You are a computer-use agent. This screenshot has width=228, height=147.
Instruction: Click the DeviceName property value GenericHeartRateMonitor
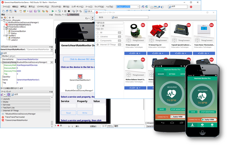(x=28, y=59)
